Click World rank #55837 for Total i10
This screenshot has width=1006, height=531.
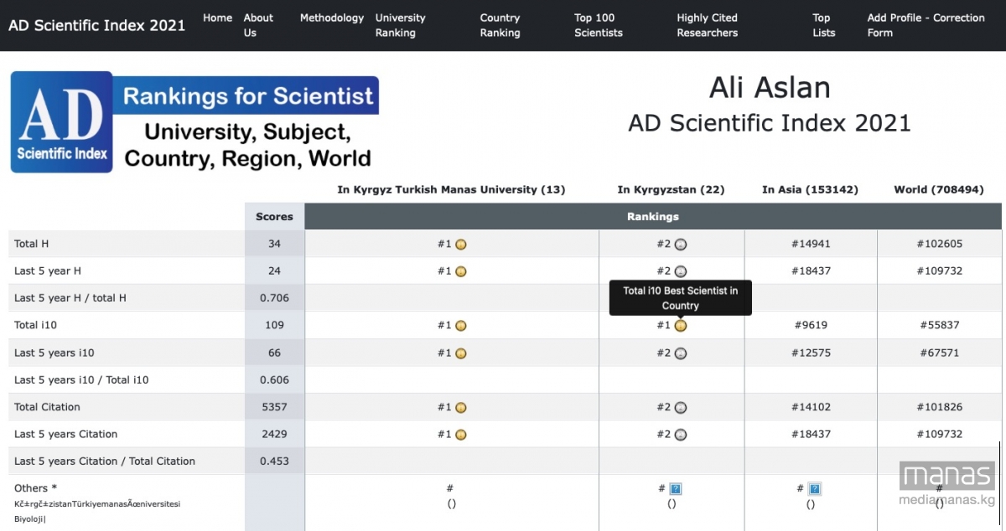(940, 326)
